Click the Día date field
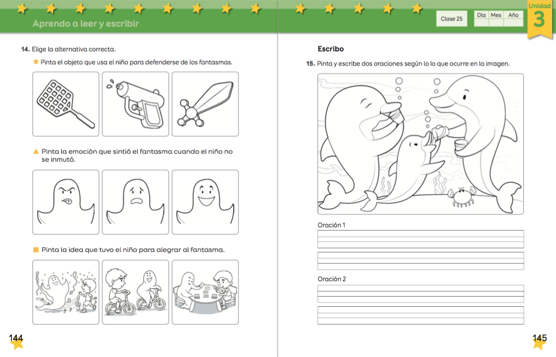 pos(481,22)
